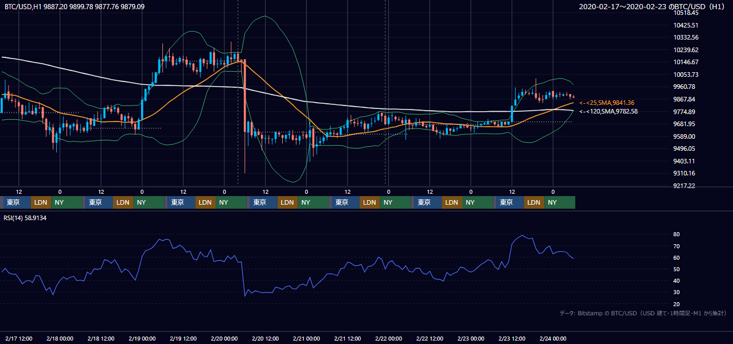
Task: Click the RSI scale value 30
Action: [677, 292]
